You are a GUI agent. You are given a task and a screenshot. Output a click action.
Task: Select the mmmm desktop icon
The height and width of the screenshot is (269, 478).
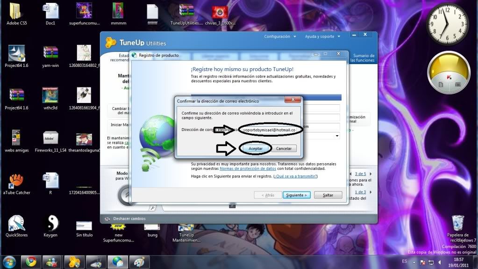coord(118,14)
